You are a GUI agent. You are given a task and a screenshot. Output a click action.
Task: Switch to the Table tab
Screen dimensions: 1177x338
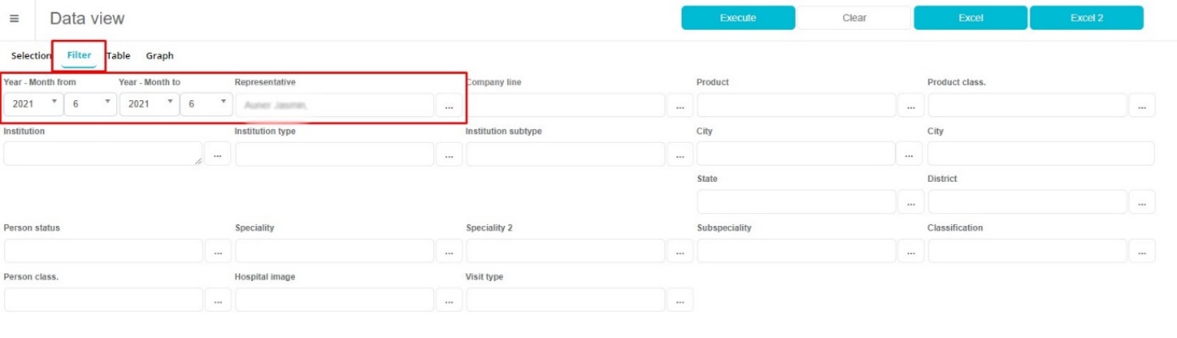coord(119,56)
